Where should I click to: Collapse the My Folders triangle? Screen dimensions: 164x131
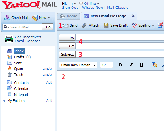pyautogui.click(x=4, y=101)
